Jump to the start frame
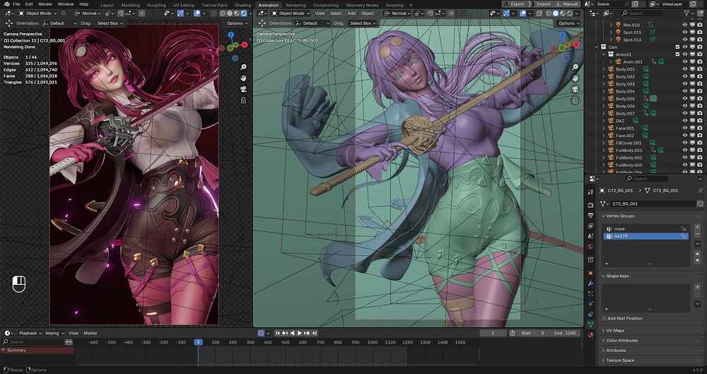 [278, 333]
